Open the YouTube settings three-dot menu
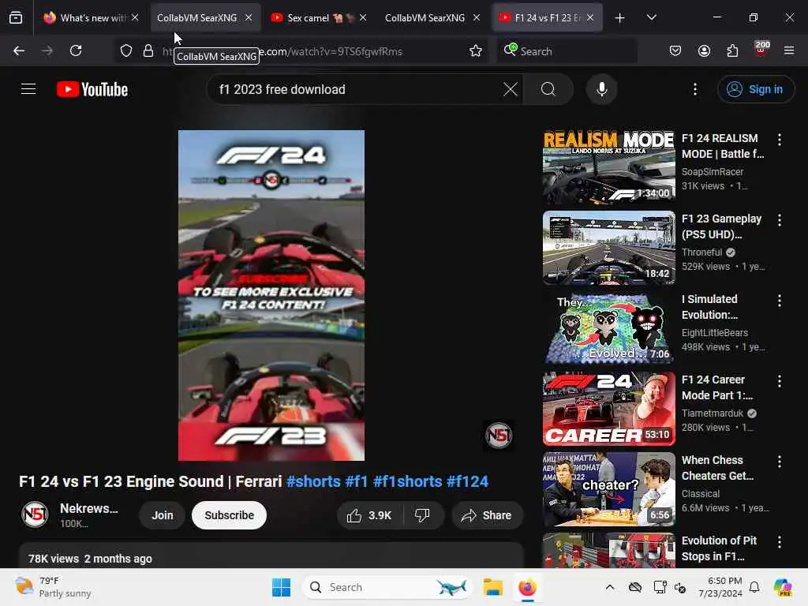The width and height of the screenshot is (808, 606). (695, 89)
